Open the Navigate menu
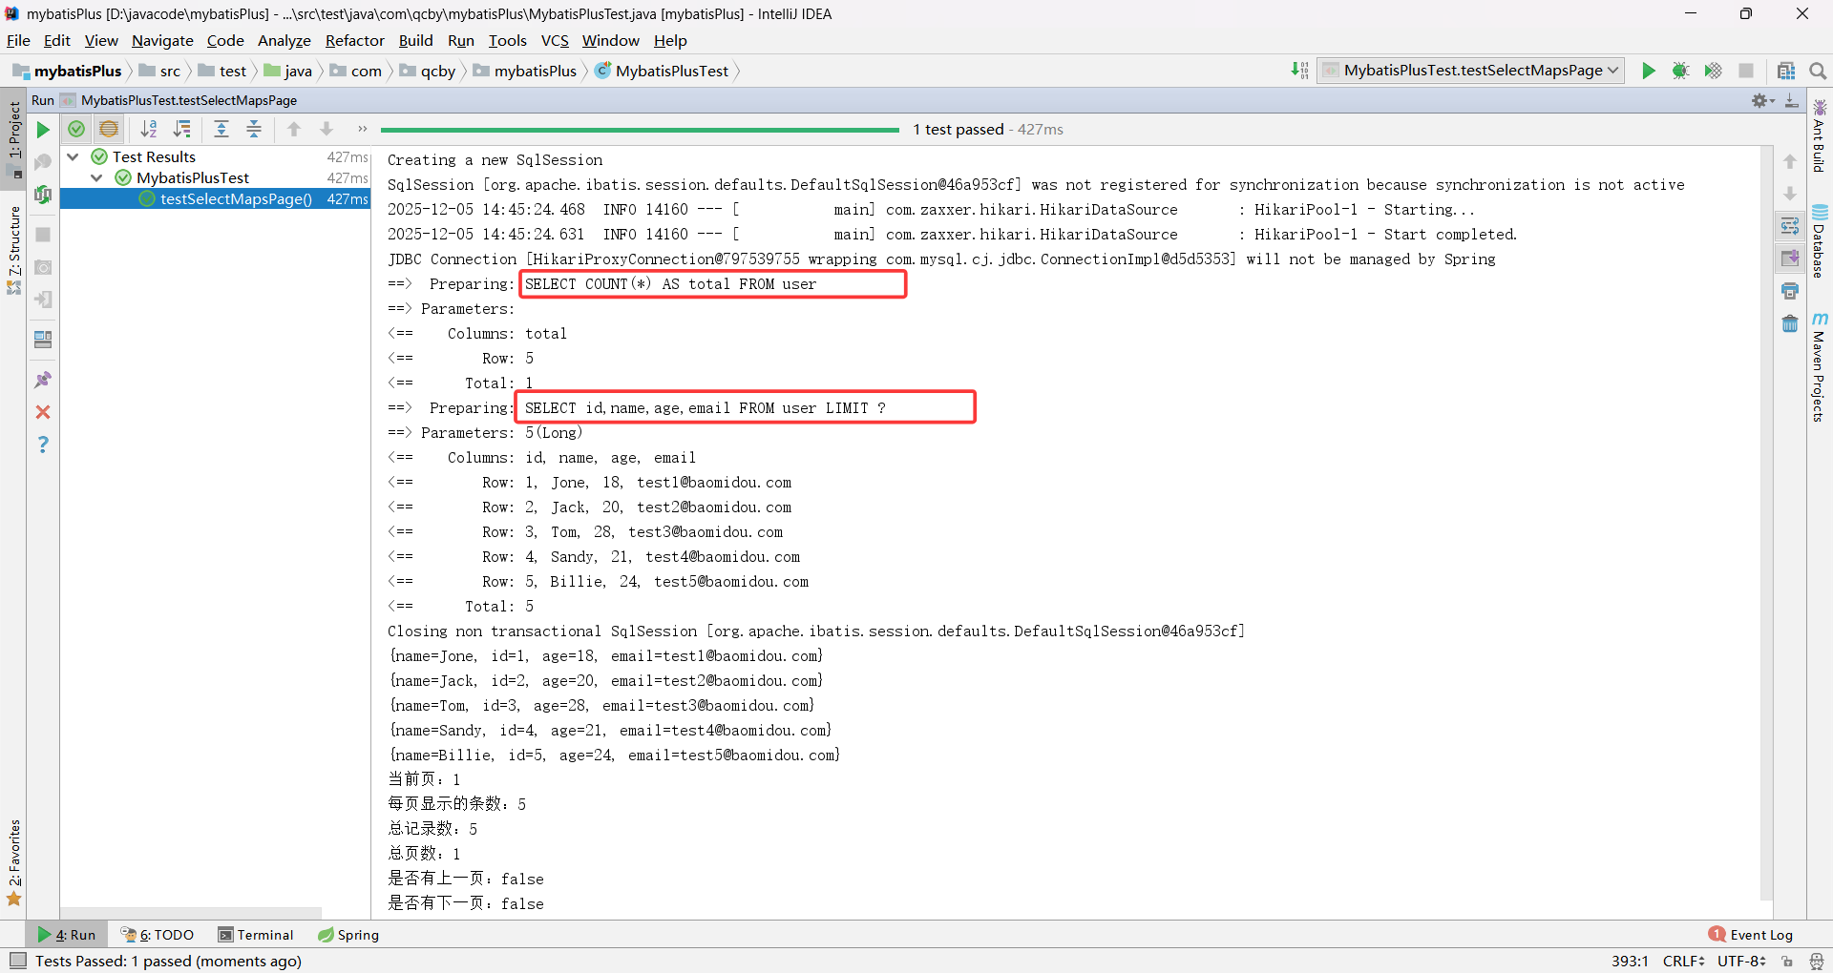 coord(162,40)
